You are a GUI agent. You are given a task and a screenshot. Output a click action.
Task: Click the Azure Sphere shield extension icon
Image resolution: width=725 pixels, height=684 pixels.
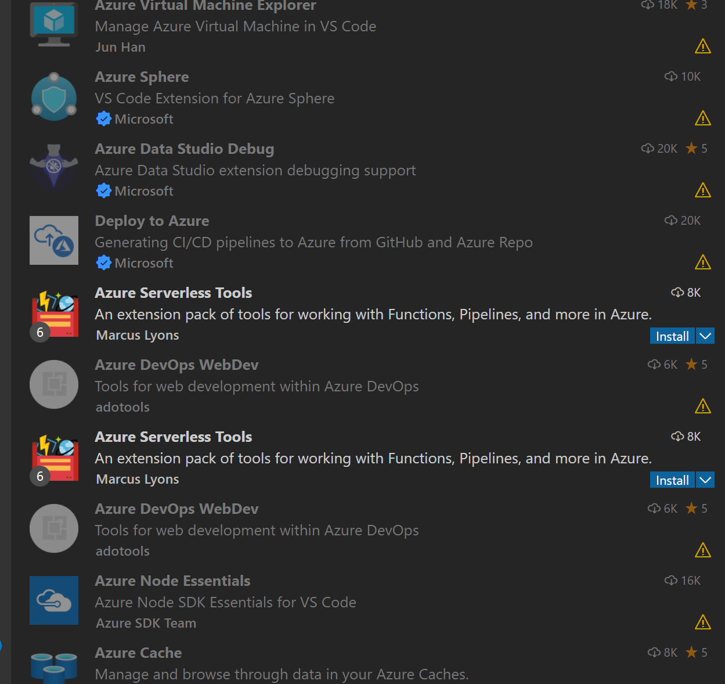(x=53, y=96)
